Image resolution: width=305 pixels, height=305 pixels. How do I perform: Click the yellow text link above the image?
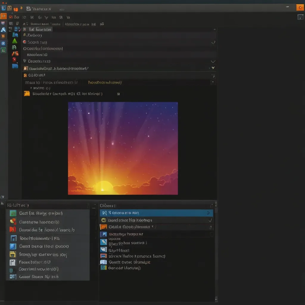tap(105, 83)
